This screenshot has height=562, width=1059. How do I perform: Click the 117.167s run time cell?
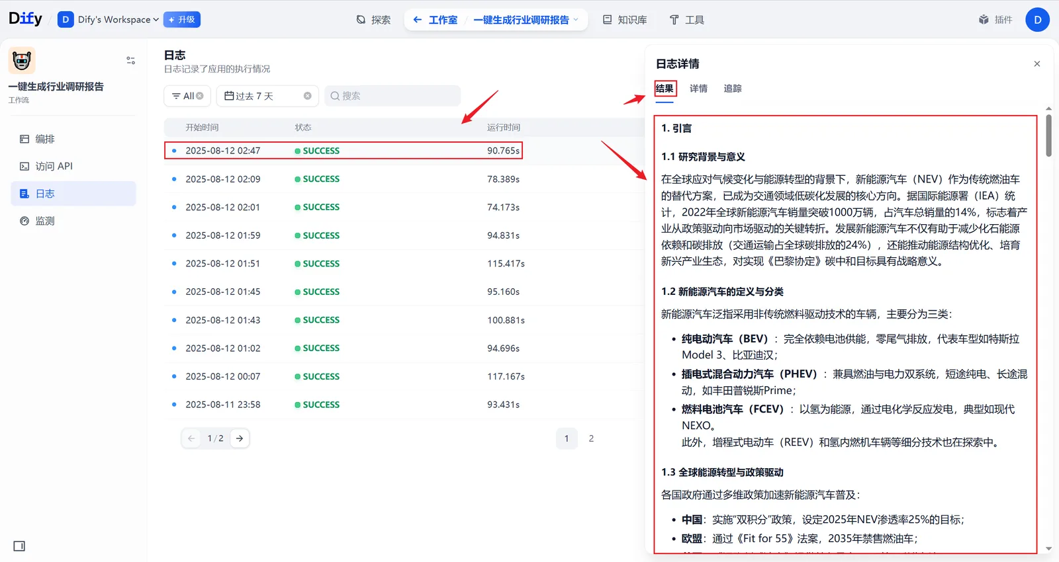(506, 376)
